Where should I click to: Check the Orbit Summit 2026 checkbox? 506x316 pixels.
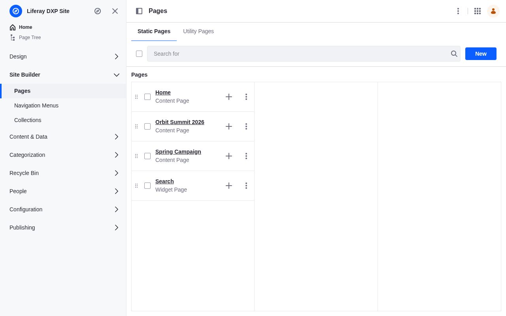click(147, 126)
